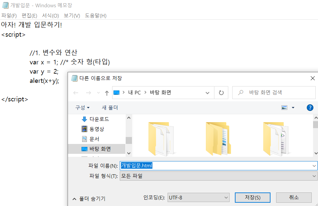The image size is (318, 206).
Task: Click the Notepad icon in main window title
Action: tap(6, 5)
